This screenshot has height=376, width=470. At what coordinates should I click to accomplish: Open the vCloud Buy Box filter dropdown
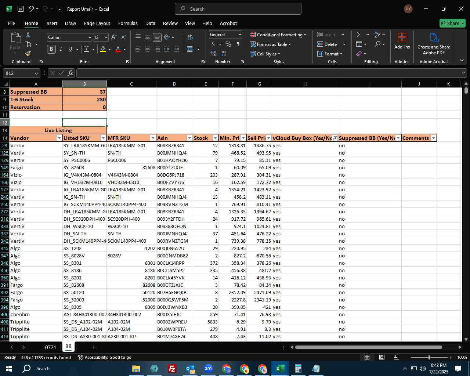click(335, 138)
